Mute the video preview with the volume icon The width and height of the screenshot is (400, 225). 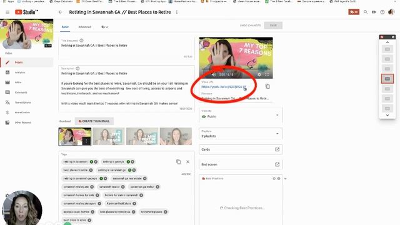214,74
